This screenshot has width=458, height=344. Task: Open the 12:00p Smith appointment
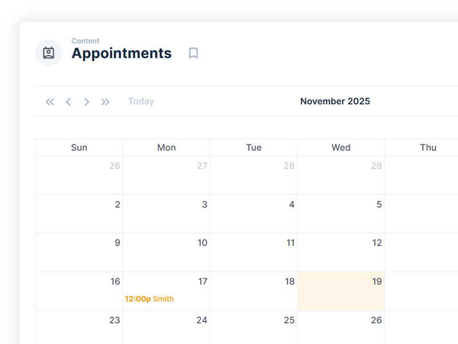149,299
